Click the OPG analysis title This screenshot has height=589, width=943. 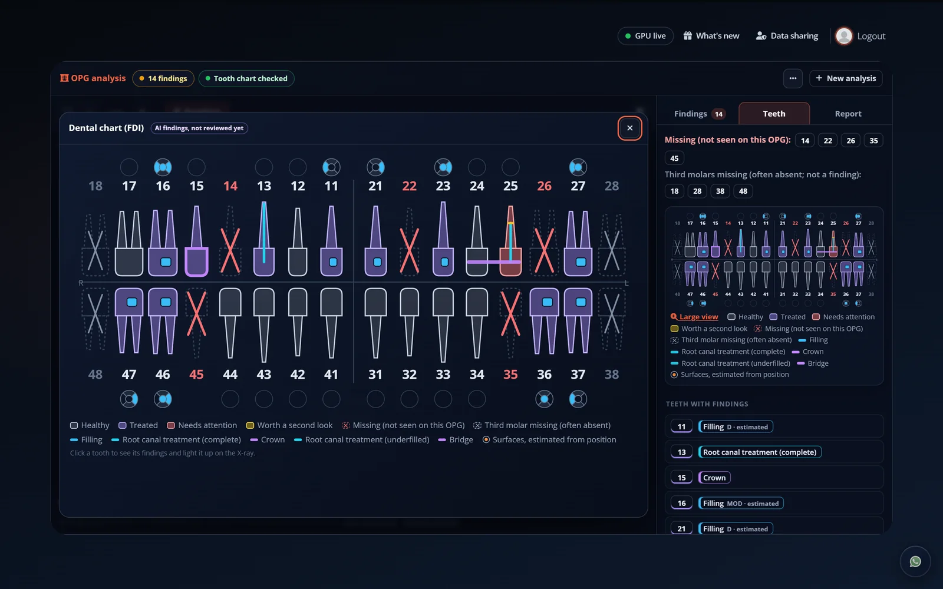click(x=93, y=78)
